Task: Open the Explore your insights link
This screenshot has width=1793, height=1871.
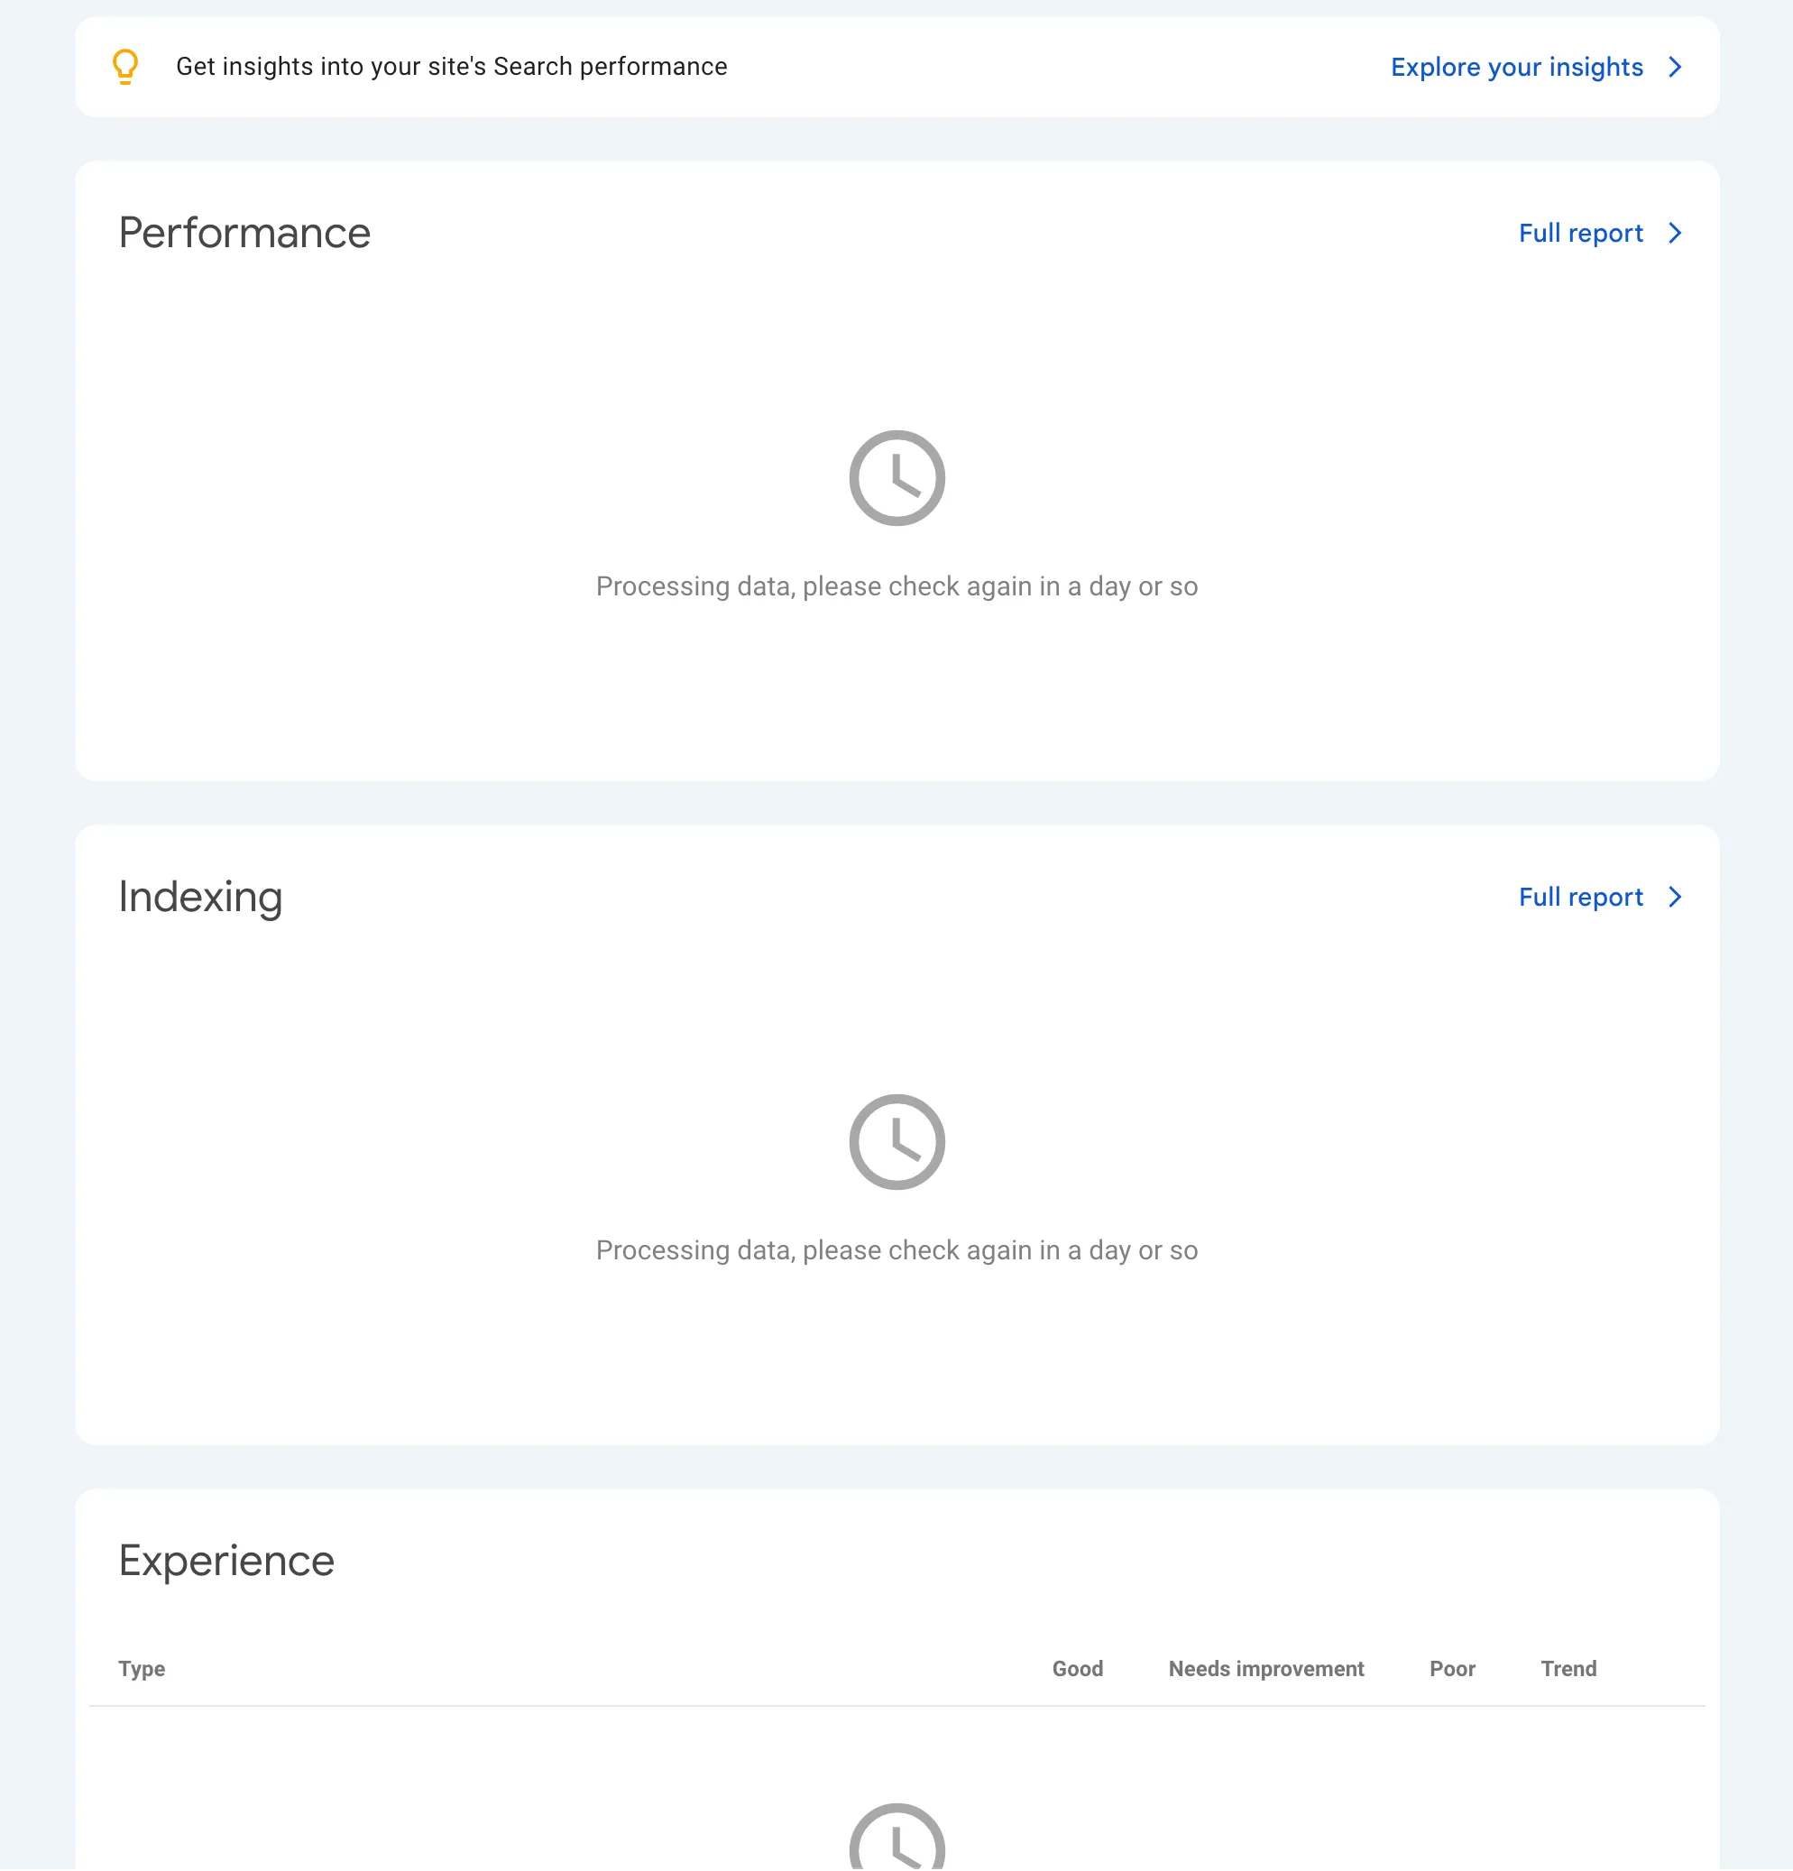Action: (x=1516, y=67)
